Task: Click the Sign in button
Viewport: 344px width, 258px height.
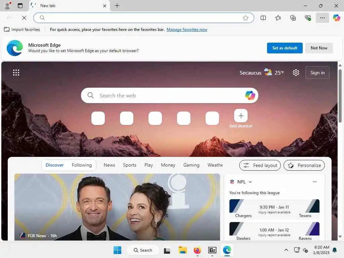Action: point(317,73)
